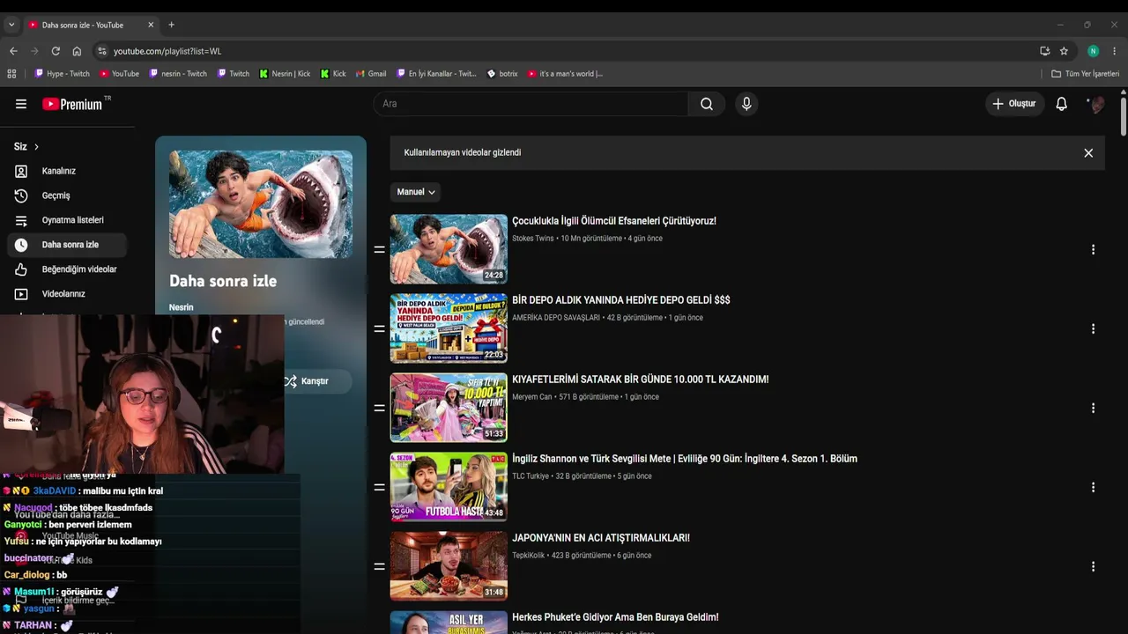Open 'Kanalınız' in the sidebar
Image resolution: width=1128 pixels, height=634 pixels.
[x=66, y=171]
